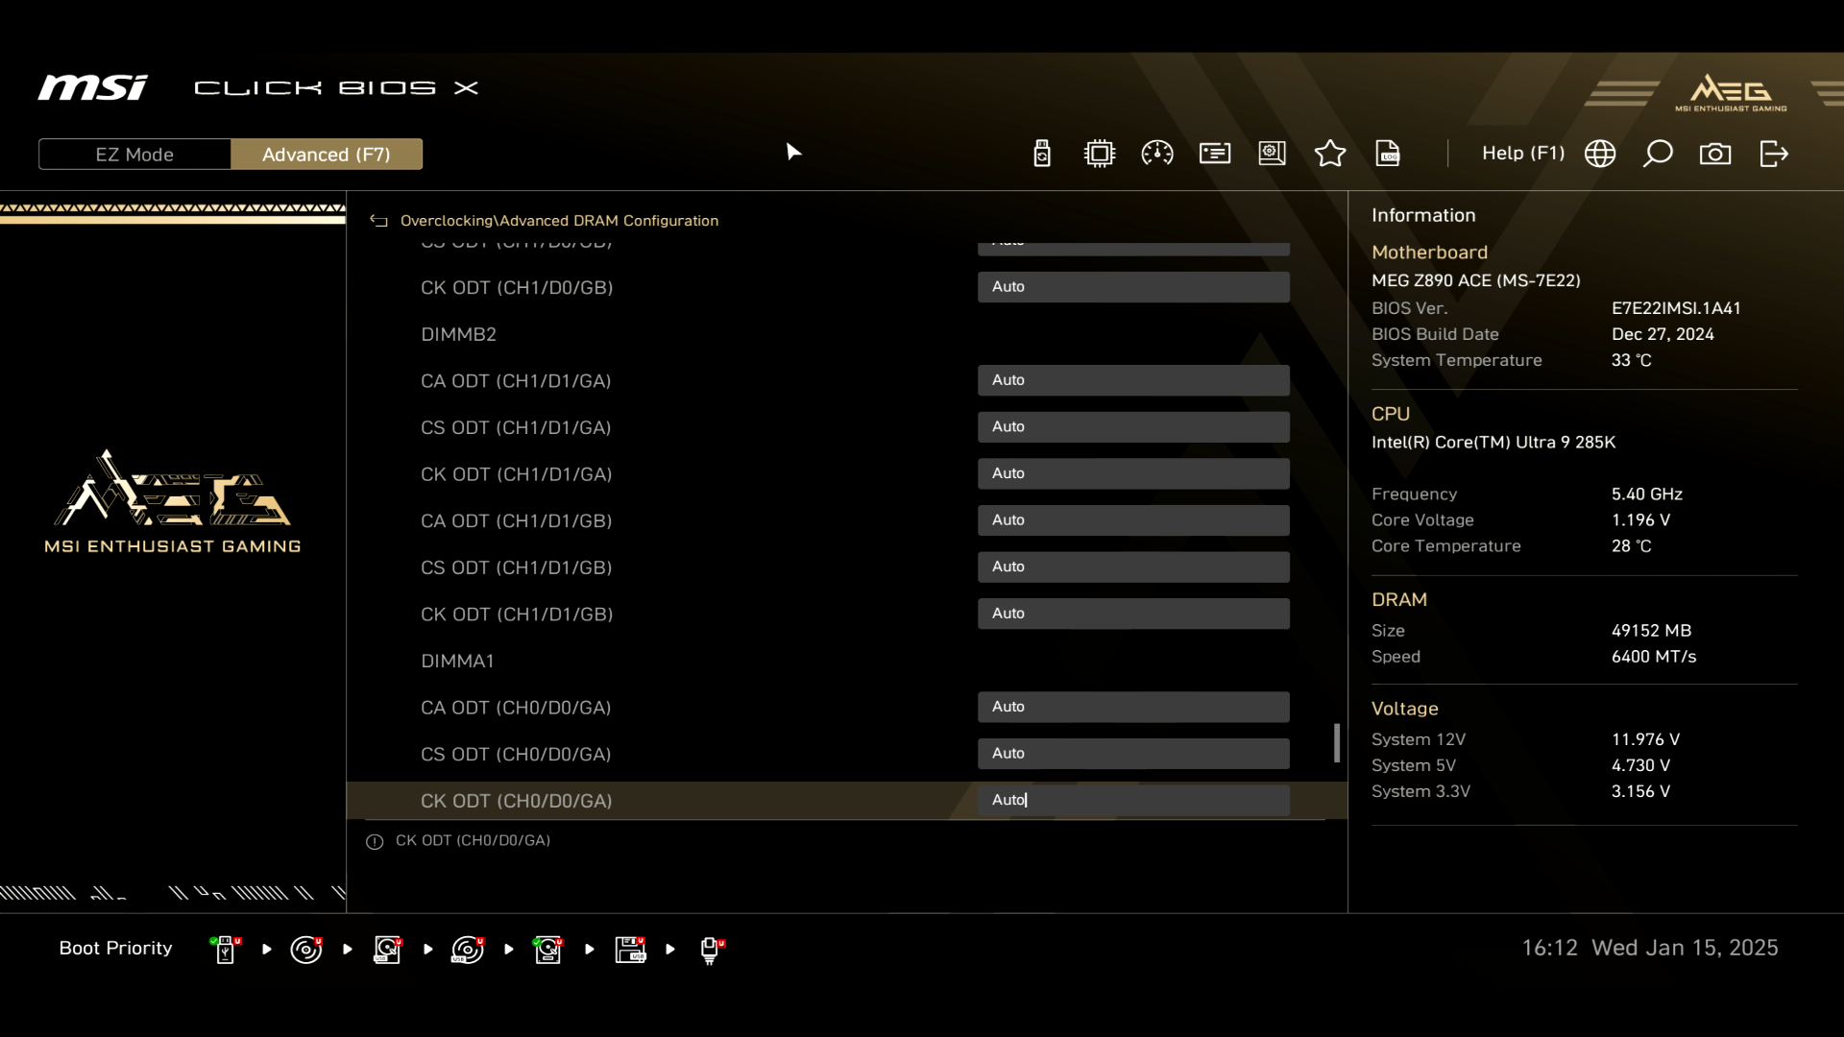Select CK ODT (CH1/D1/GB) setting row

pos(517,615)
